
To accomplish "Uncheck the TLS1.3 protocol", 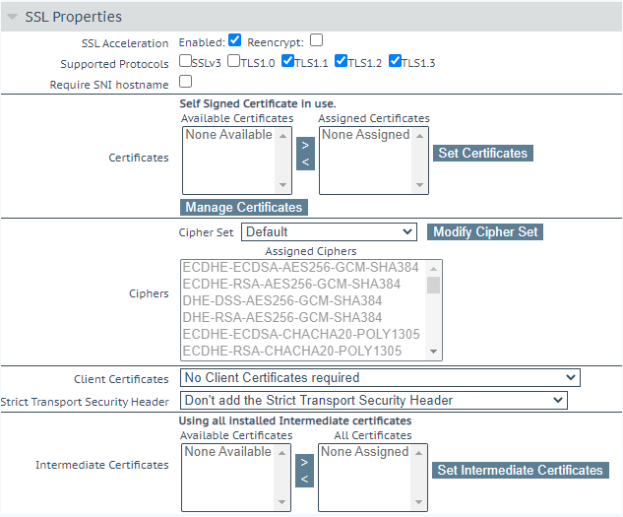I will click(x=395, y=61).
